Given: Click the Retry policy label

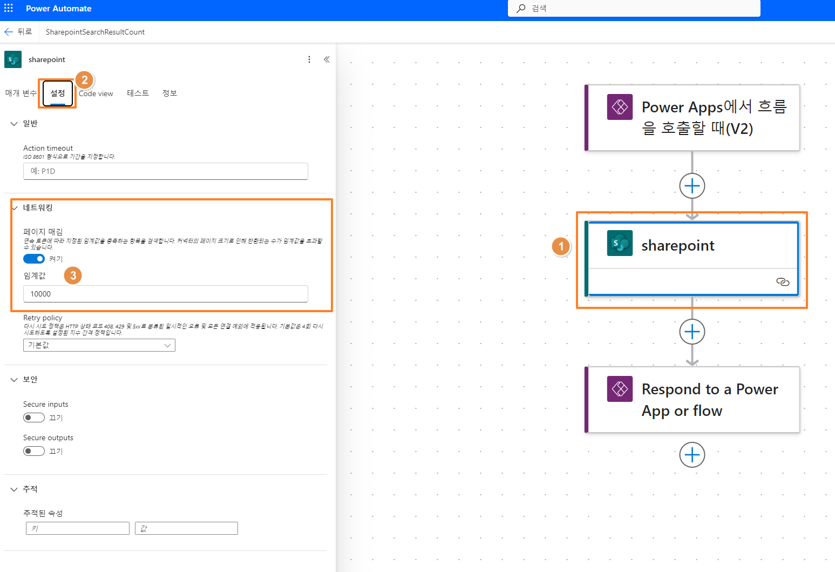Looking at the screenshot, I should (43, 318).
